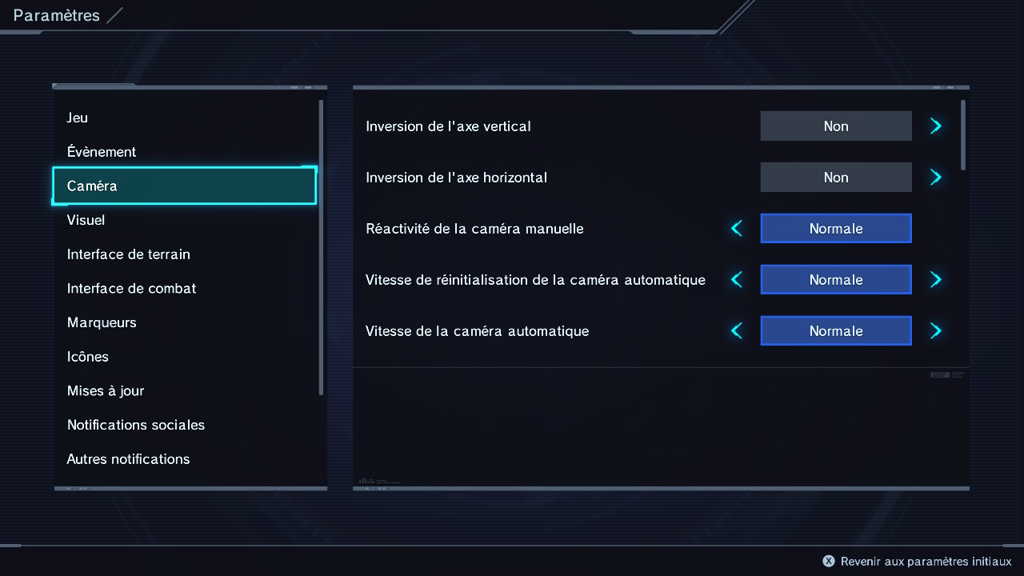
Task: Click the camera options panel scrollbar
Action: pyautogui.click(x=963, y=134)
